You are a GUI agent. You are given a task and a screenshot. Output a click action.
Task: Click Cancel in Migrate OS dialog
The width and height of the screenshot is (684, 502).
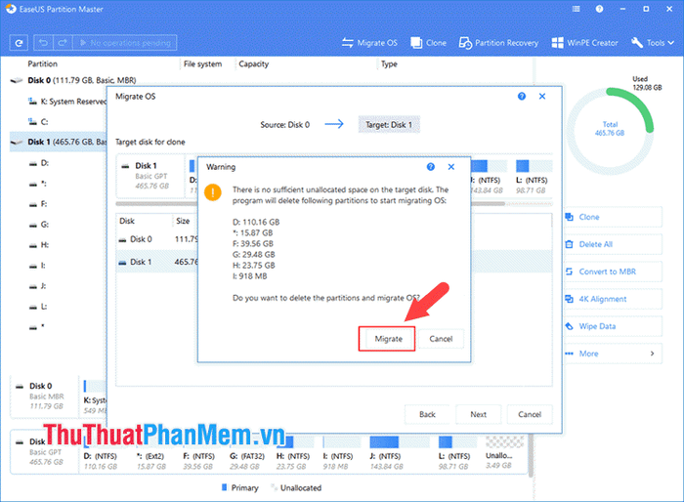[x=530, y=414]
